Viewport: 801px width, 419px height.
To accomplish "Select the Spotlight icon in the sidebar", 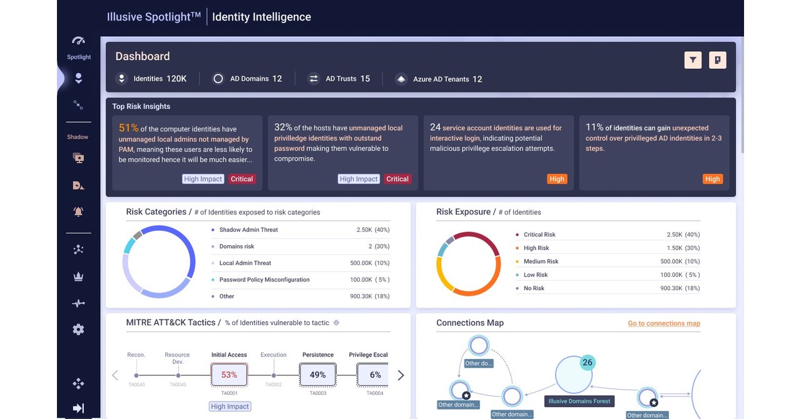I will [78, 41].
